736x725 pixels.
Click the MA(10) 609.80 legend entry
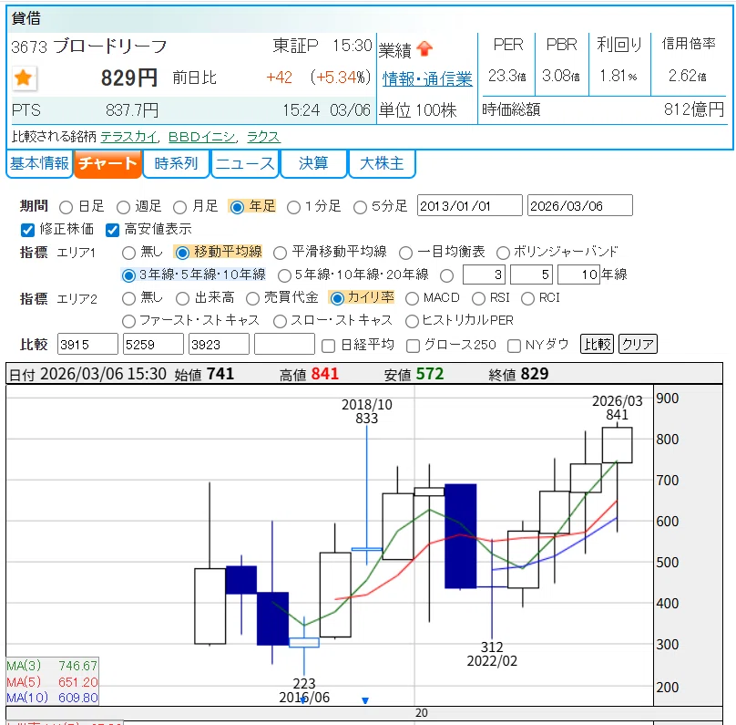pos(52,698)
